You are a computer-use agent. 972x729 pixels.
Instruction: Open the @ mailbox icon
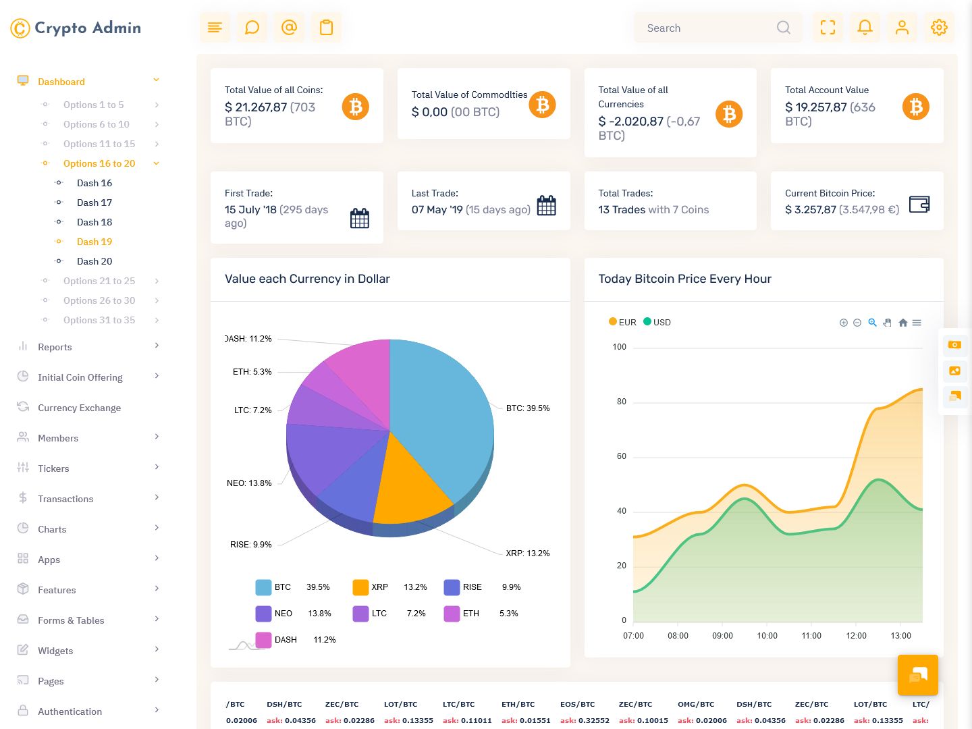pyautogui.click(x=289, y=28)
